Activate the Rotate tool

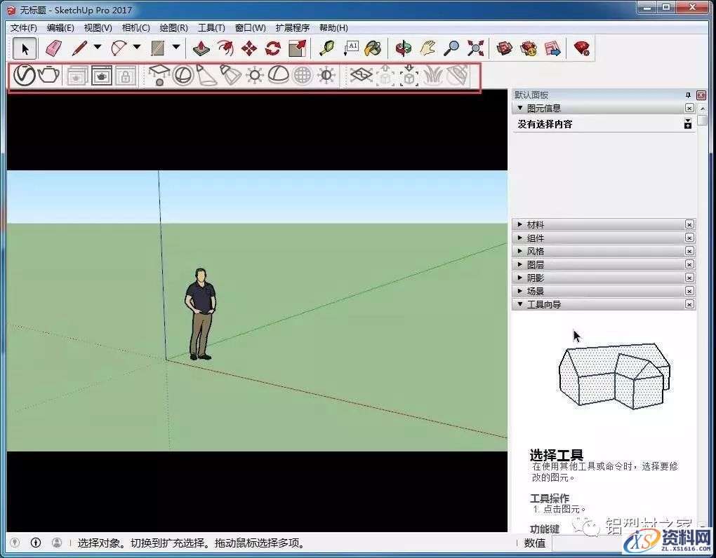(x=272, y=48)
